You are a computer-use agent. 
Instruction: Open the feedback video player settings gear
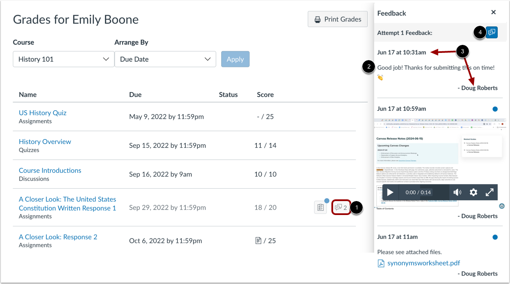point(473,192)
